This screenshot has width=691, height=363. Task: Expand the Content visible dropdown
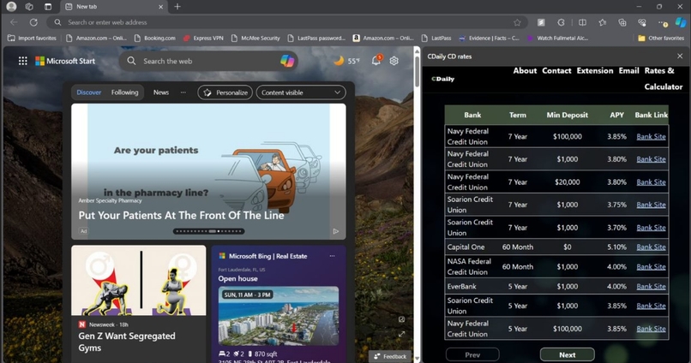(x=301, y=92)
